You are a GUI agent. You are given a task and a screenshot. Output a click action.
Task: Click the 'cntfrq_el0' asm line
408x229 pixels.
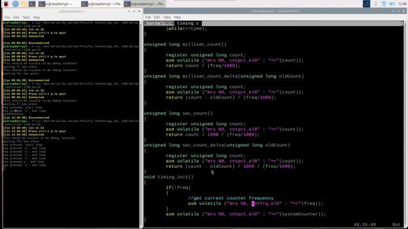[255, 204]
